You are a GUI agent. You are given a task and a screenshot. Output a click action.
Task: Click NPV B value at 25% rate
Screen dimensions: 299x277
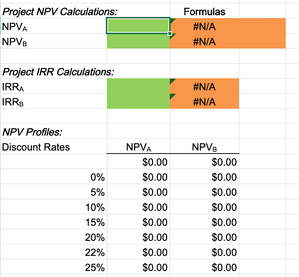[204, 267]
